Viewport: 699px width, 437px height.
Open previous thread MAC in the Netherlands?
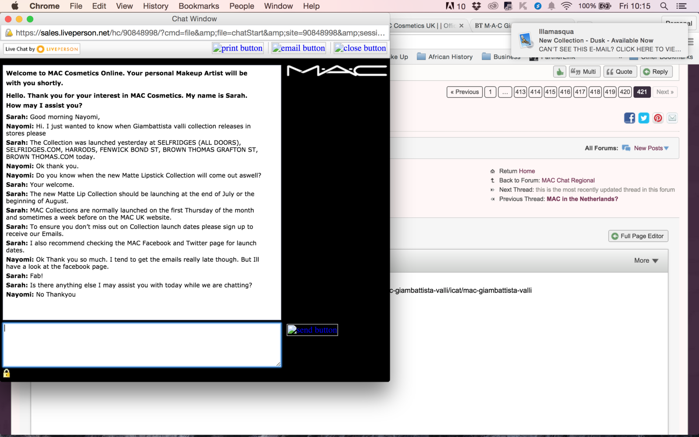pyautogui.click(x=582, y=199)
